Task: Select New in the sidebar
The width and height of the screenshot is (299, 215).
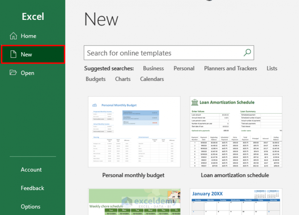Action: pyautogui.click(x=33, y=54)
